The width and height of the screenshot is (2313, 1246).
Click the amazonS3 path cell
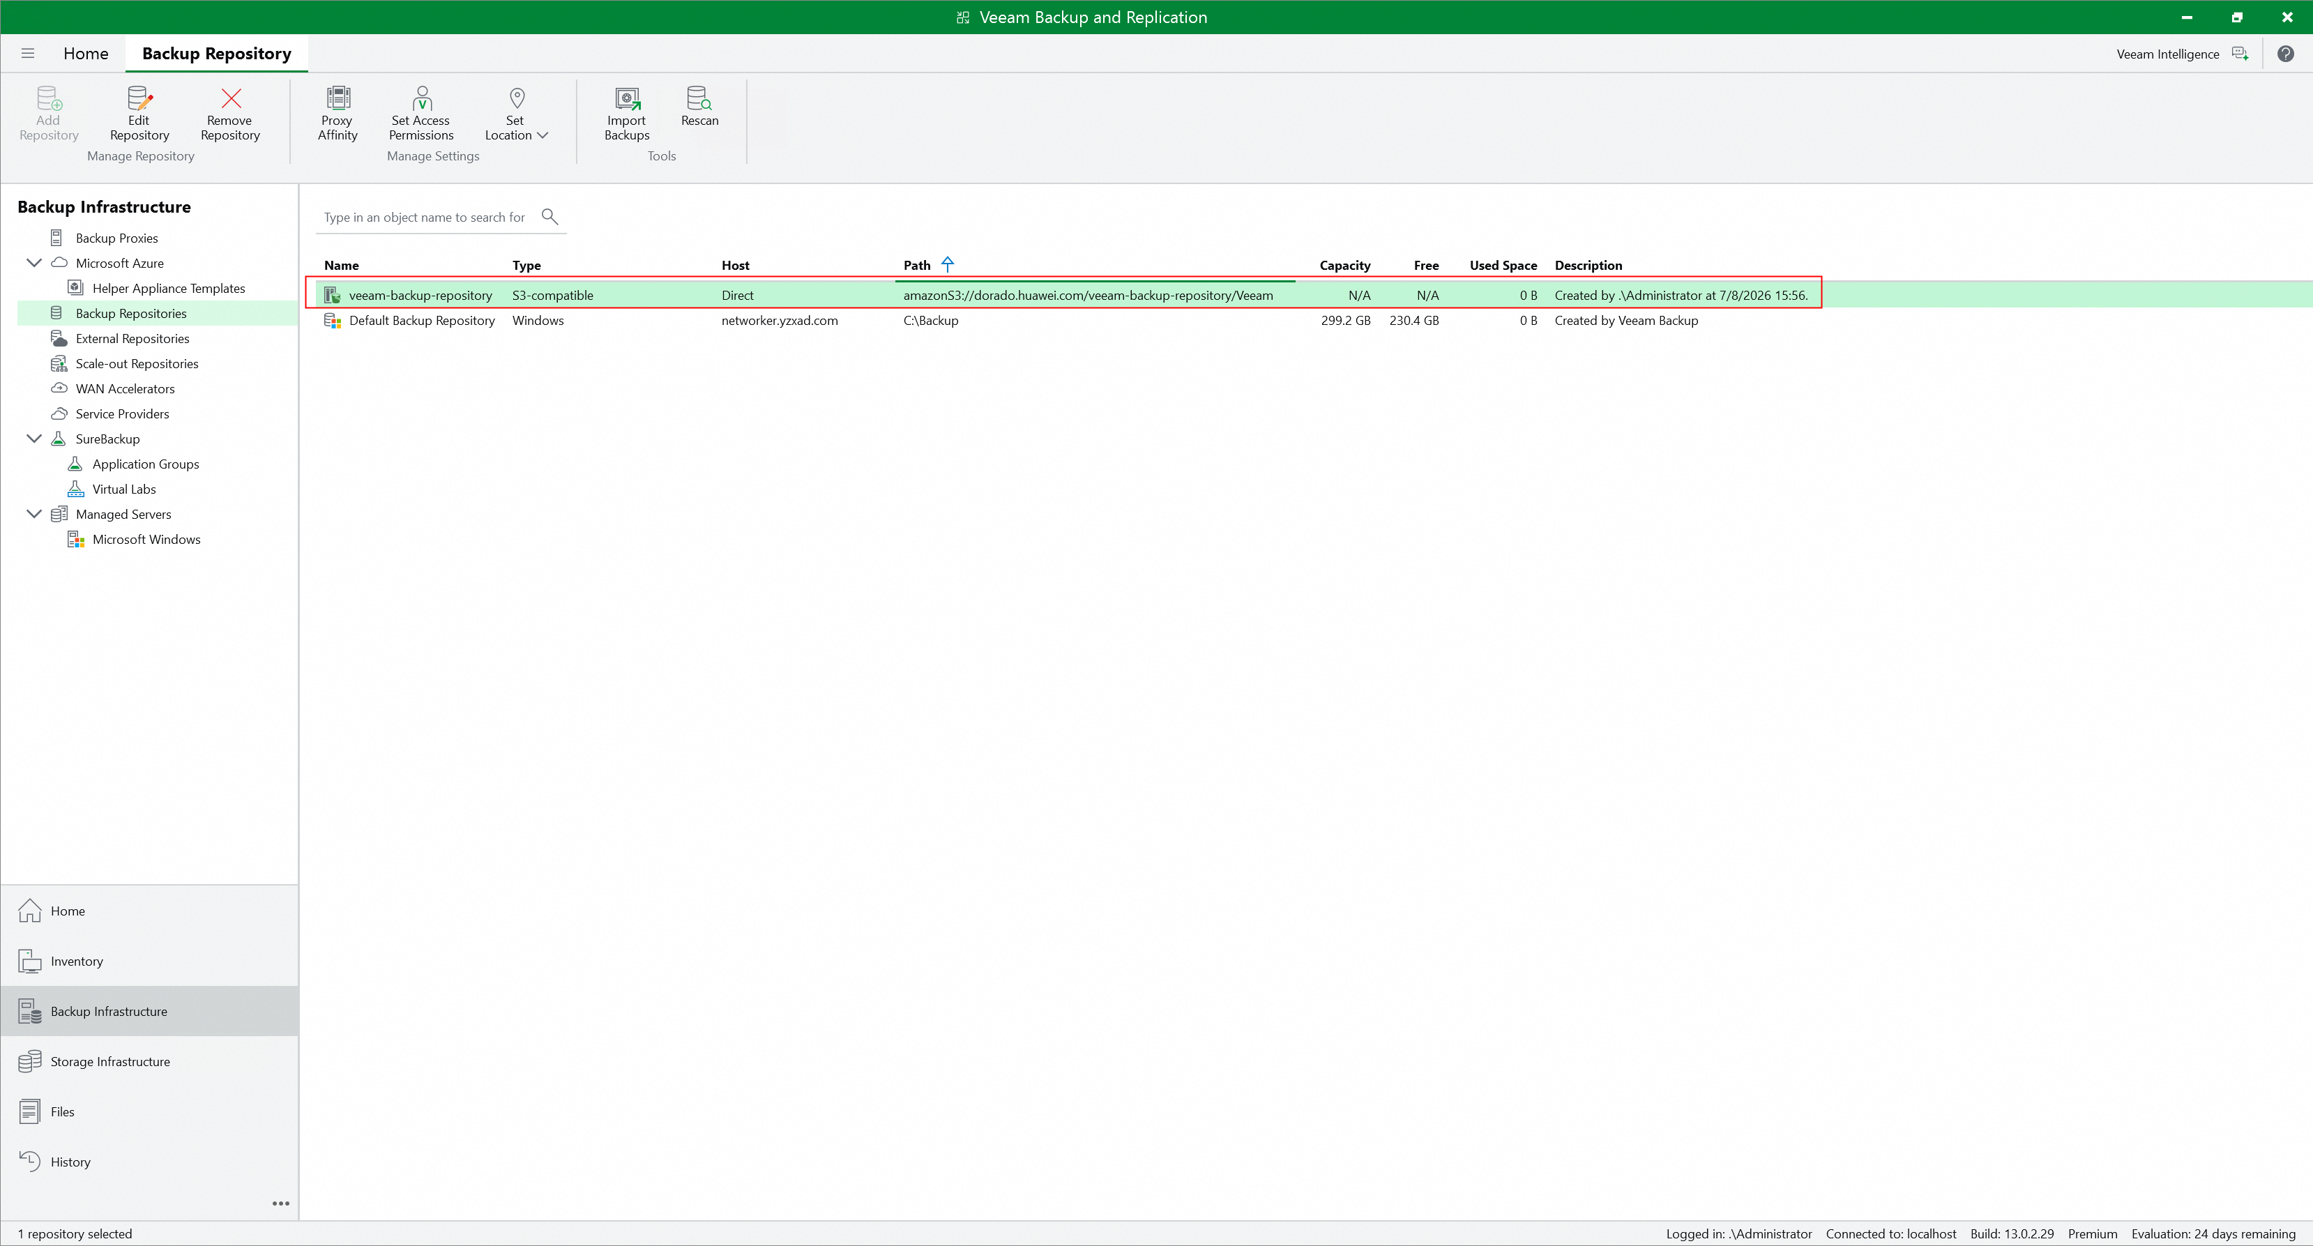click(1087, 296)
